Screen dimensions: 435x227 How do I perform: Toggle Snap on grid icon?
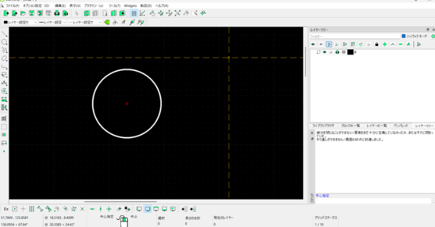click(32, 209)
